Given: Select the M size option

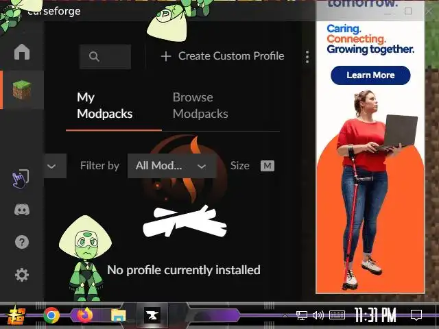Looking at the screenshot, I should pos(268,166).
